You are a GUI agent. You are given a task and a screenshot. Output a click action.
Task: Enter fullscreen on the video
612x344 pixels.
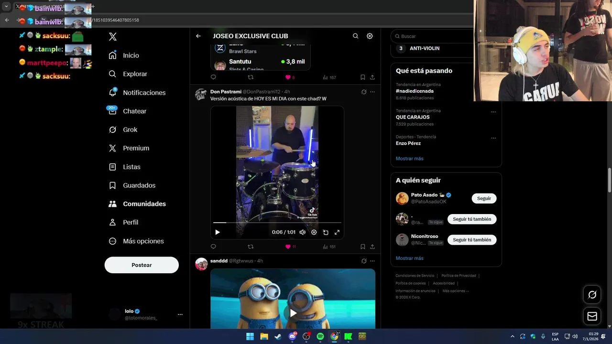point(337,232)
